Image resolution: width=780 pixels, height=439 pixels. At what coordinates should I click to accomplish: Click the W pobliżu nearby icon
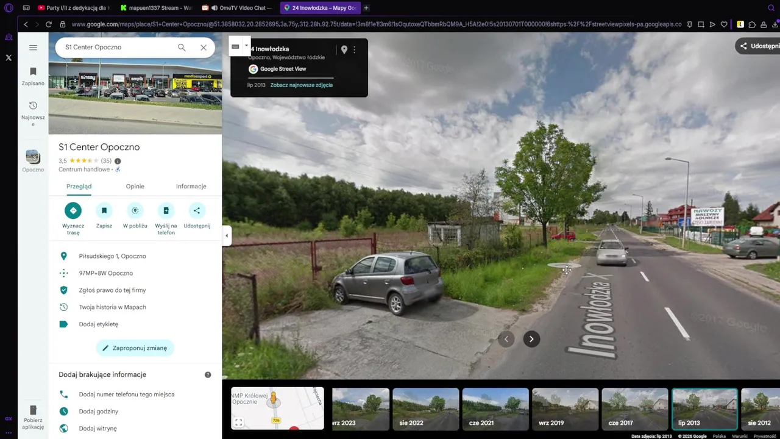(135, 210)
